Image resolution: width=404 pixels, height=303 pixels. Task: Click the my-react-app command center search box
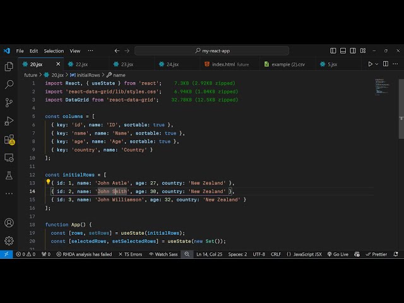point(215,50)
